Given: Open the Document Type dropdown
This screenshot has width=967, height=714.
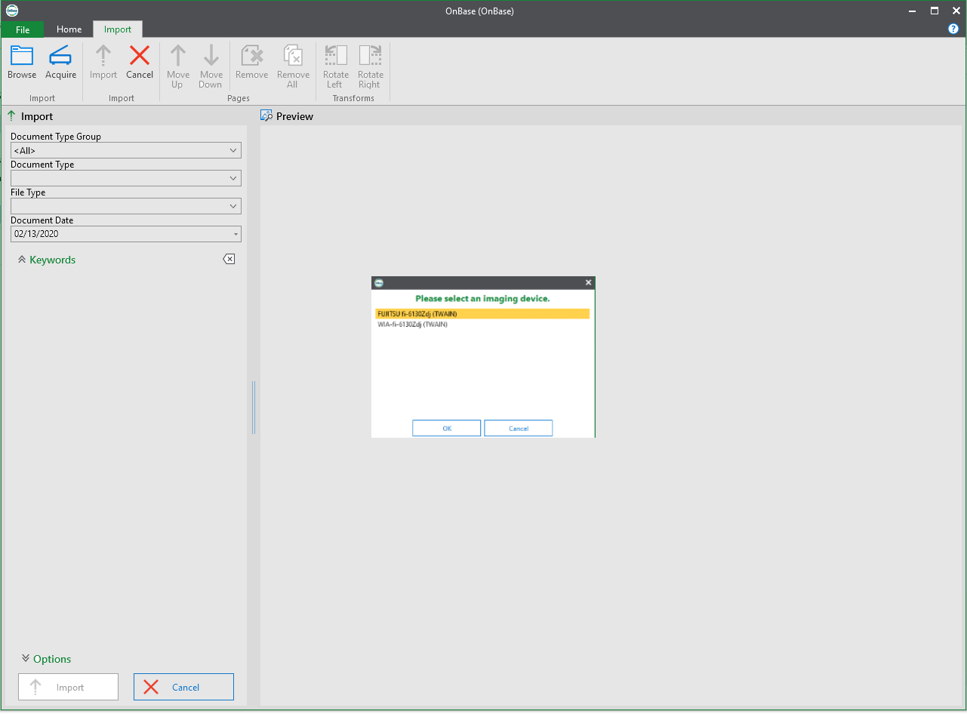Looking at the screenshot, I should click(233, 178).
